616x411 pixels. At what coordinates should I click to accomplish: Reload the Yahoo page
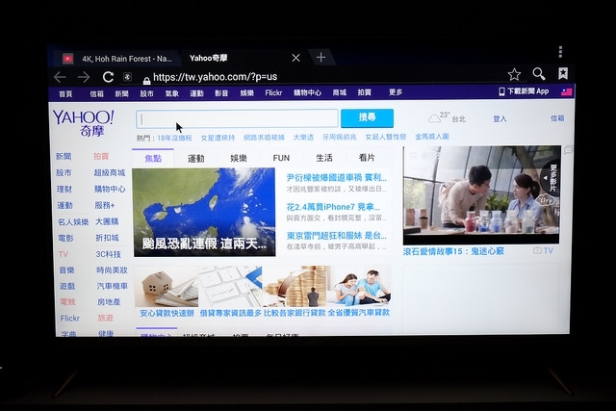[108, 77]
